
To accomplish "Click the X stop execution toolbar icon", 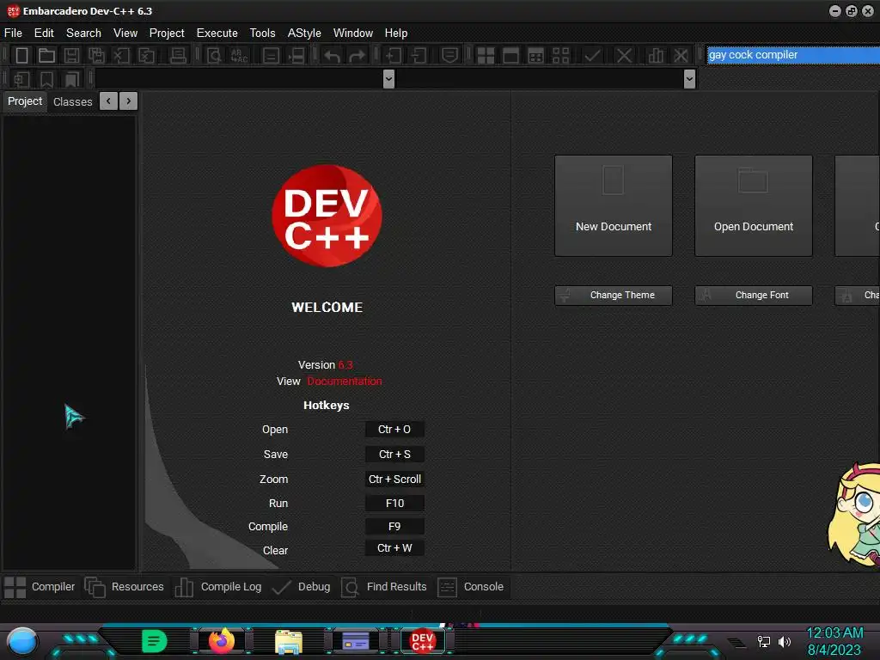I will coord(624,55).
